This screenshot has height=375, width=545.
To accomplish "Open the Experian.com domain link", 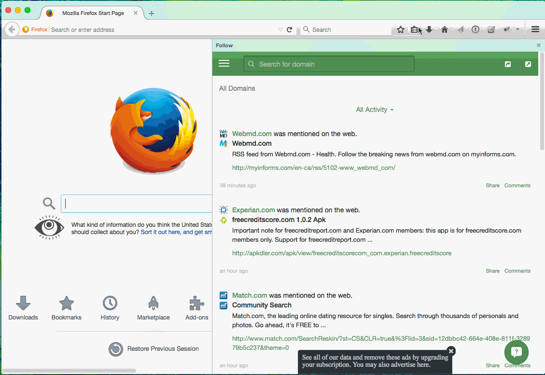I will tap(253, 209).
